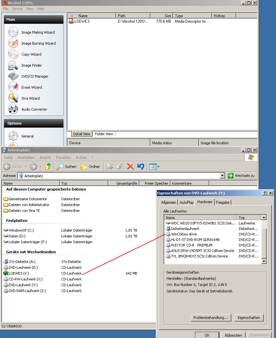The height and width of the screenshot is (338, 276).
Task: Launch the Erase Wizard
Action: pyautogui.click(x=25, y=87)
